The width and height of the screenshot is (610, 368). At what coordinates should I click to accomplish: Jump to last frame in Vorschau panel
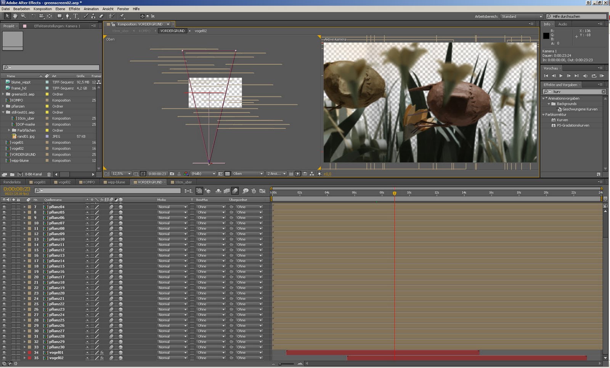[x=576, y=76]
